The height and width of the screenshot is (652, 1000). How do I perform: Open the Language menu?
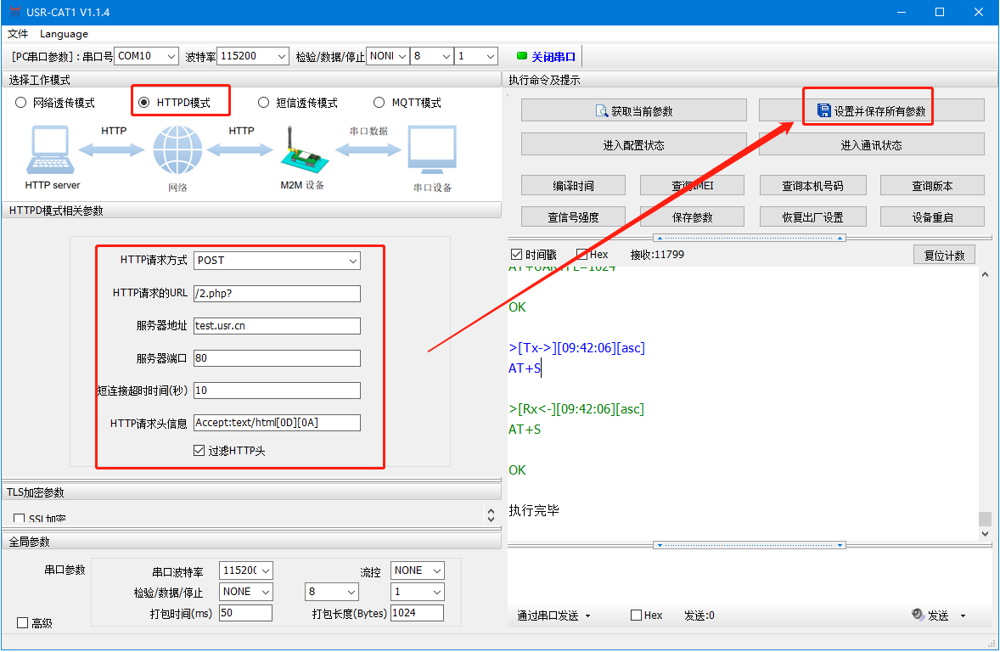tap(64, 34)
